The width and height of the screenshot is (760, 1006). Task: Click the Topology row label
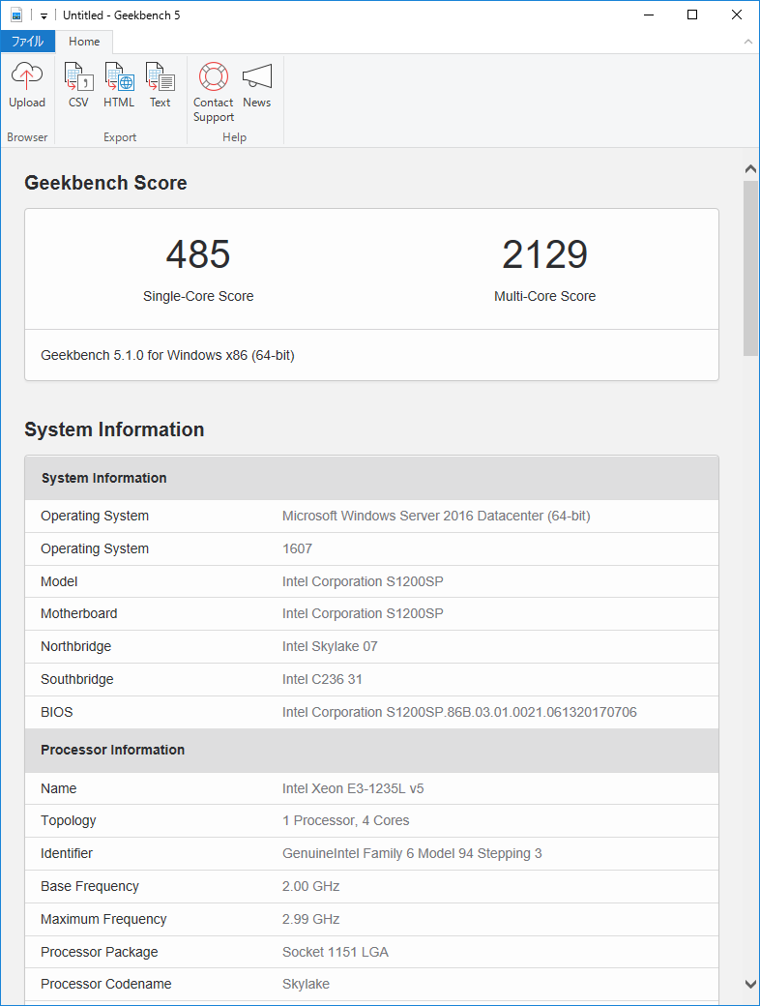click(x=68, y=820)
